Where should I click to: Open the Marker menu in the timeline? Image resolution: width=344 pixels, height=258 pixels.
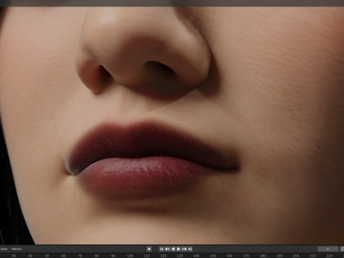click(x=16, y=249)
